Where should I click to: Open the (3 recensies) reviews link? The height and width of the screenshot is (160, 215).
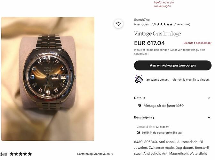[182, 24]
